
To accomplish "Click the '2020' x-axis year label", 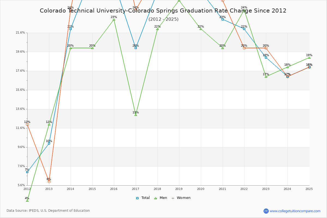I will [x=201, y=189].
